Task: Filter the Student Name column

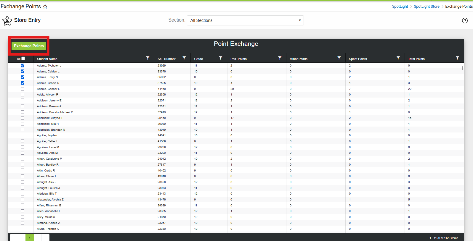Action: pyautogui.click(x=148, y=58)
